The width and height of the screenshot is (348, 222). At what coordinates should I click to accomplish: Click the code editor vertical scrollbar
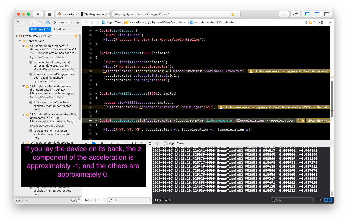pos(332,99)
